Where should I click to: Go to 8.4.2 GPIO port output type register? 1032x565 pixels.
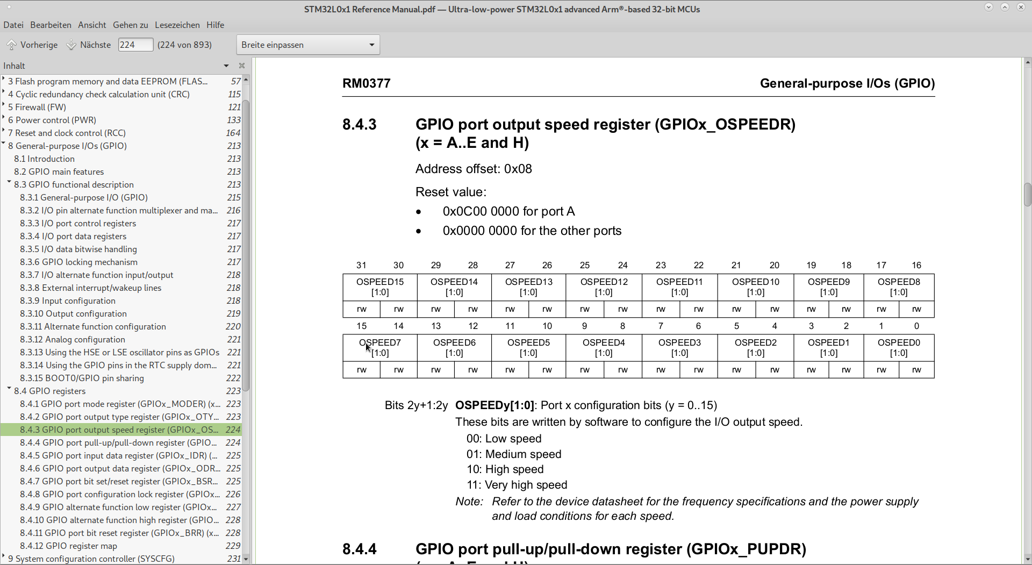coord(121,417)
